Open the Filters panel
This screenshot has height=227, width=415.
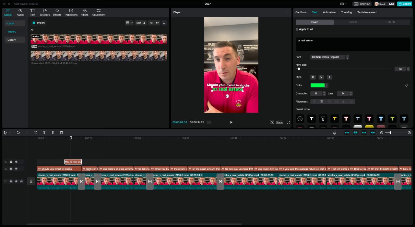[x=84, y=12]
